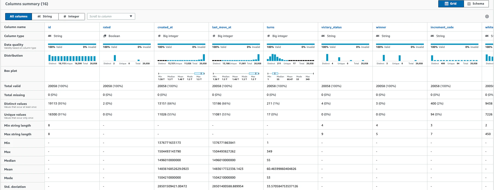
Task: Open the settings gear icon
Action: (x=487, y=17)
